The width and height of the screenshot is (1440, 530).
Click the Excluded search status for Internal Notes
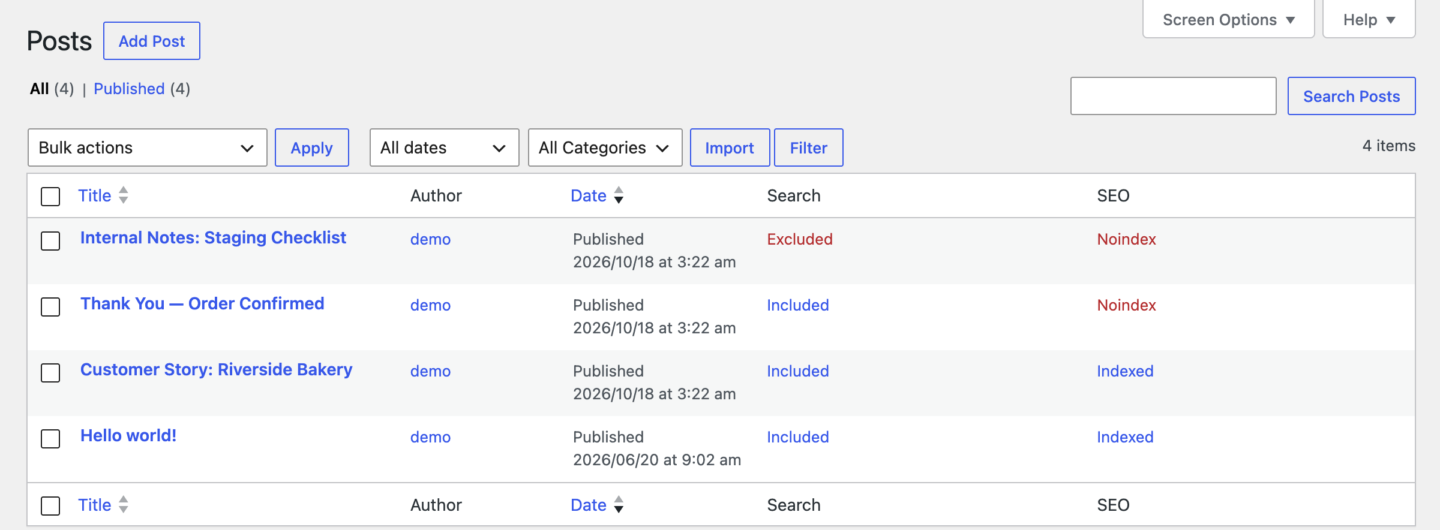(800, 239)
